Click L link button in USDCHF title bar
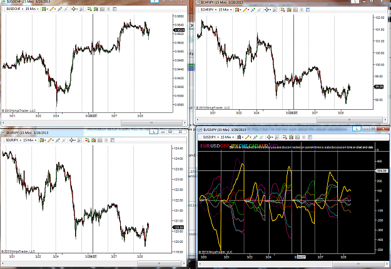 155,1
